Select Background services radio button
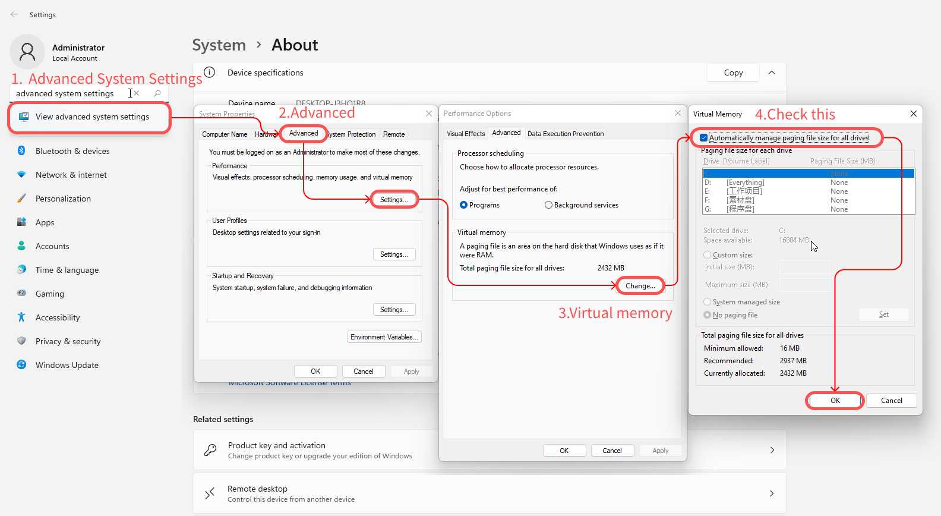This screenshot has height=516, width=941. 548,205
